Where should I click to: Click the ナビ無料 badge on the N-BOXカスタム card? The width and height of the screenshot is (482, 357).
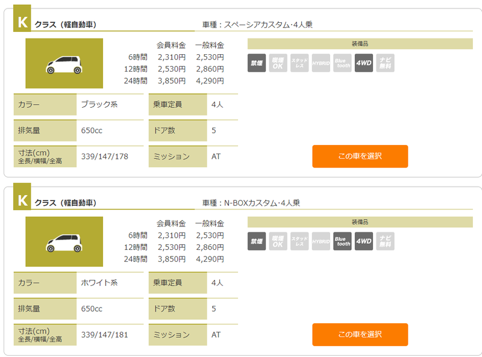coord(385,241)
